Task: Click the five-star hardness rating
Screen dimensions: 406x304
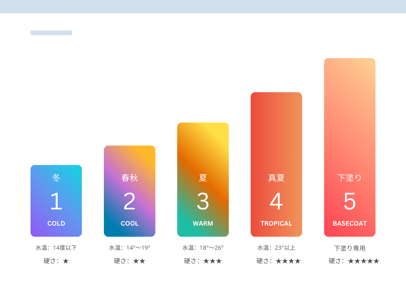Action: point(364,261)
